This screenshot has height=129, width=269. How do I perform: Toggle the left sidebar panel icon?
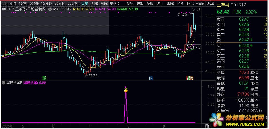5,3
